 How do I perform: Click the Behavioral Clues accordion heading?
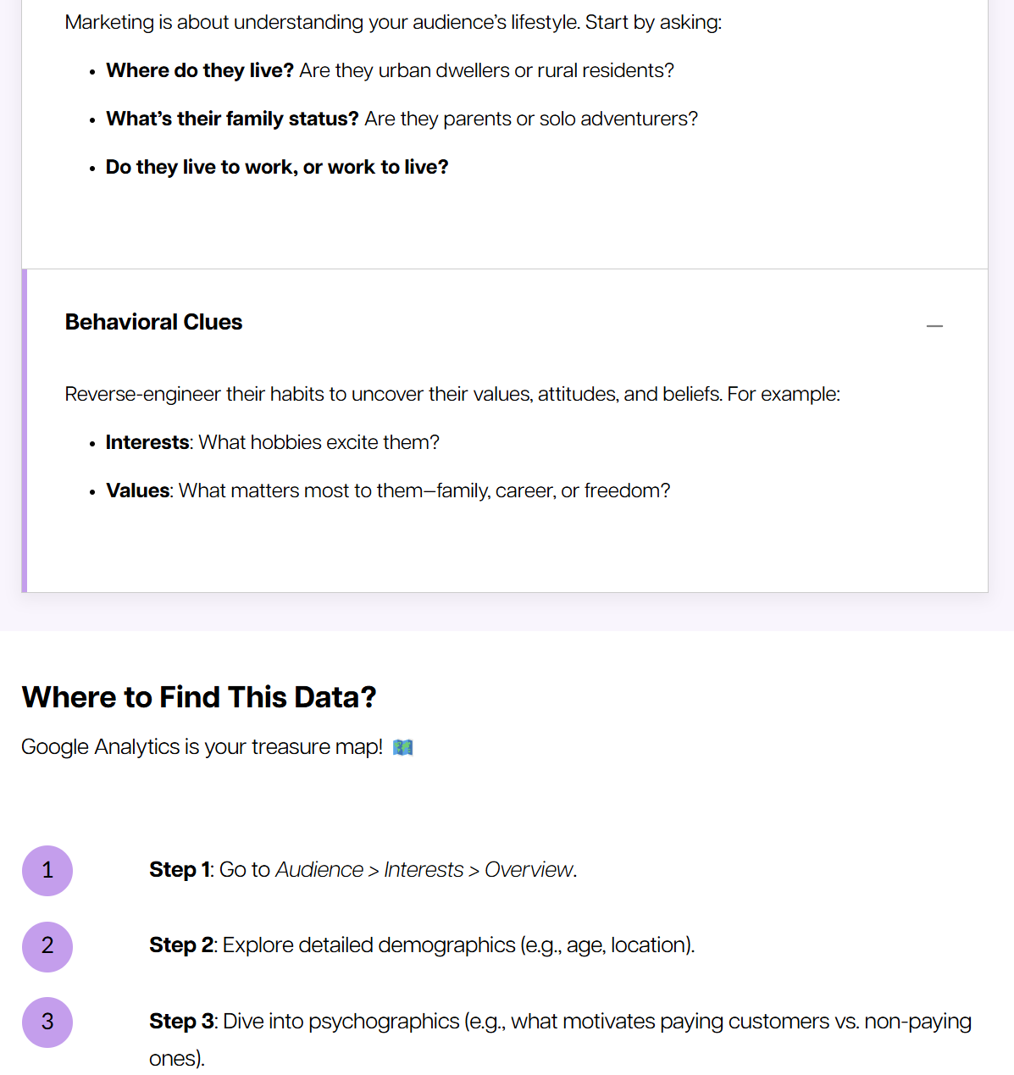(153, 322)
